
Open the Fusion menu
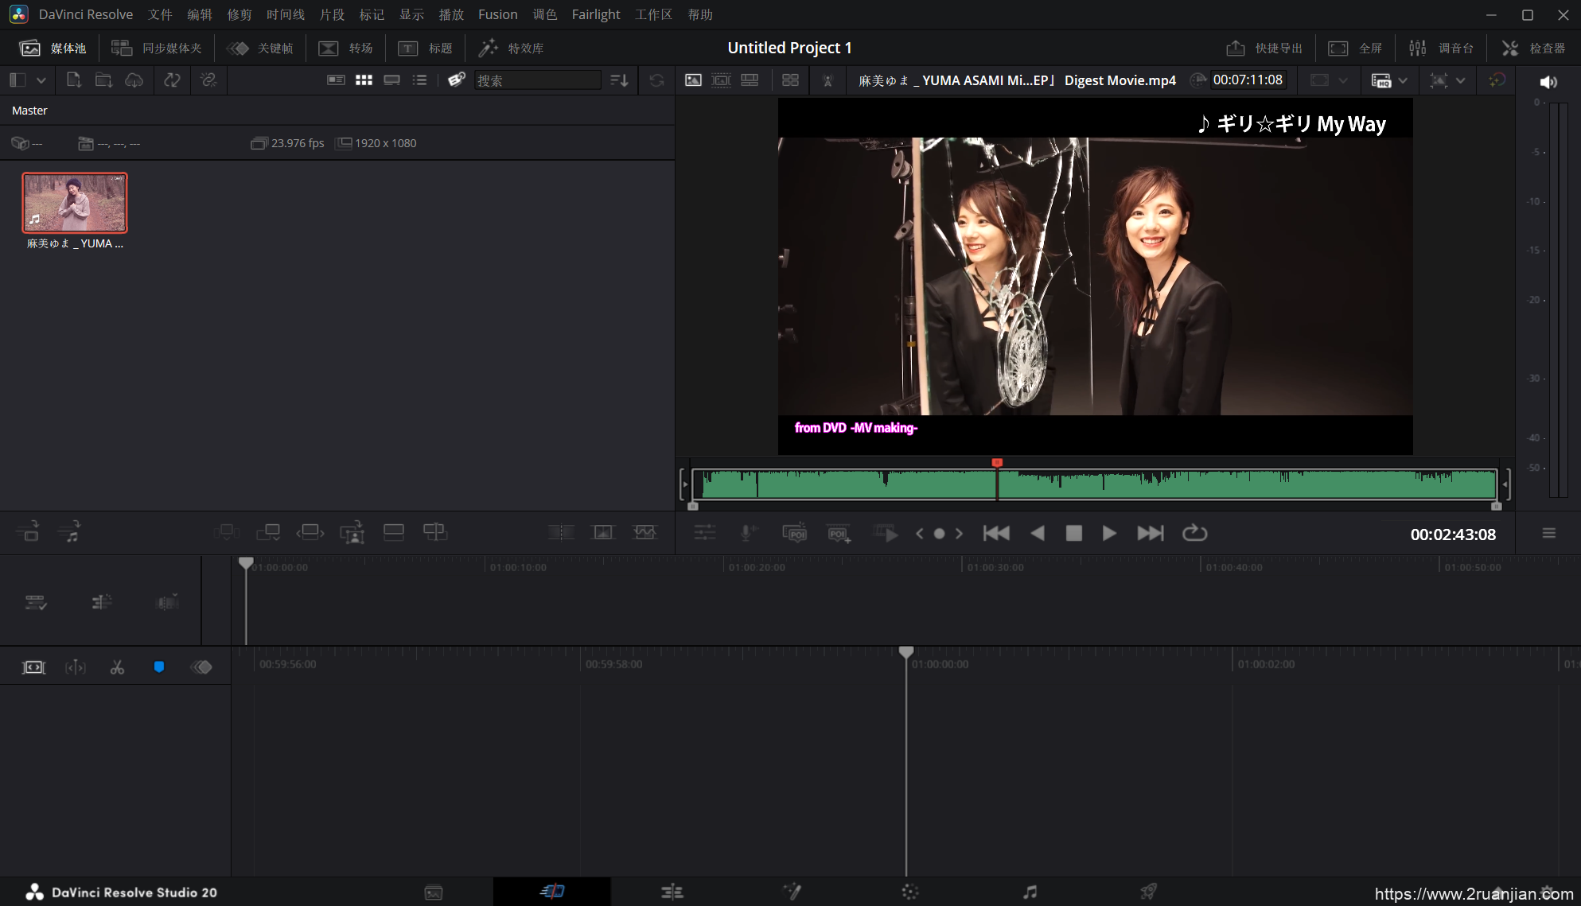(x=498, y=14)
